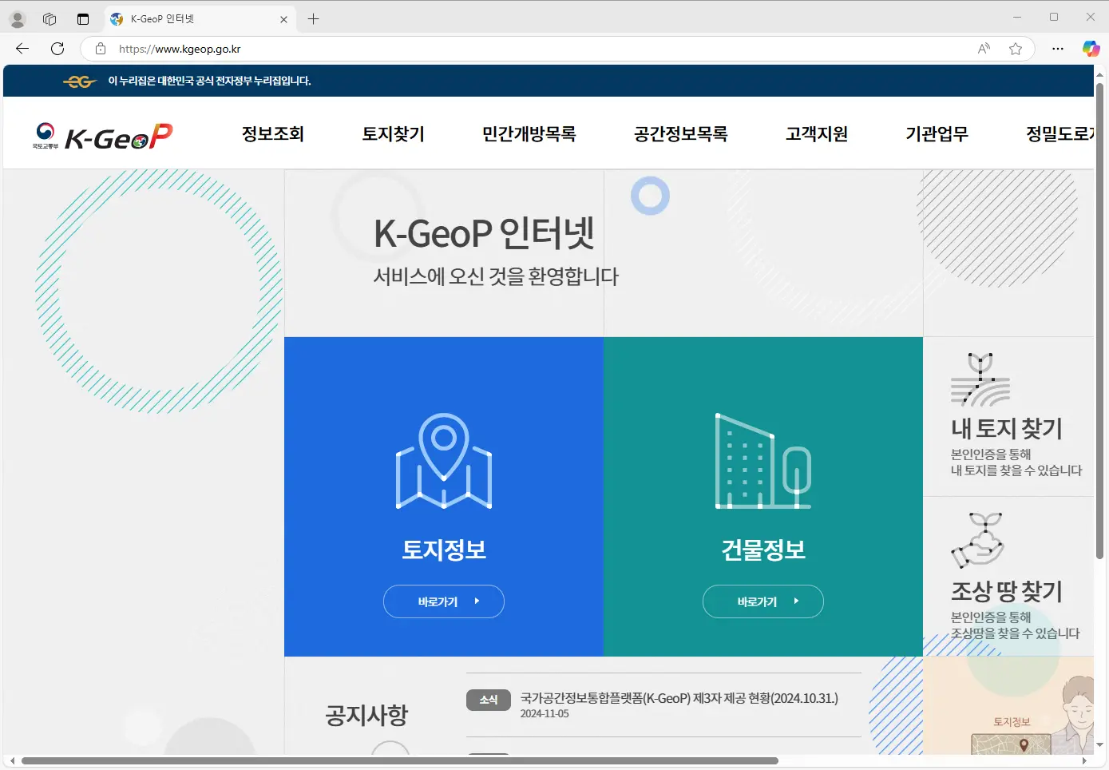This screenshot has height=770, width=1109.
Task: Click the 건물정보 title text
Action: tap(763, 550)
